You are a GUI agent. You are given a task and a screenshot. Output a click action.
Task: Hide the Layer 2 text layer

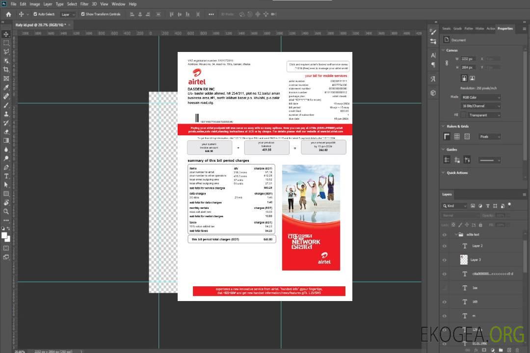[x=445, y=246]
